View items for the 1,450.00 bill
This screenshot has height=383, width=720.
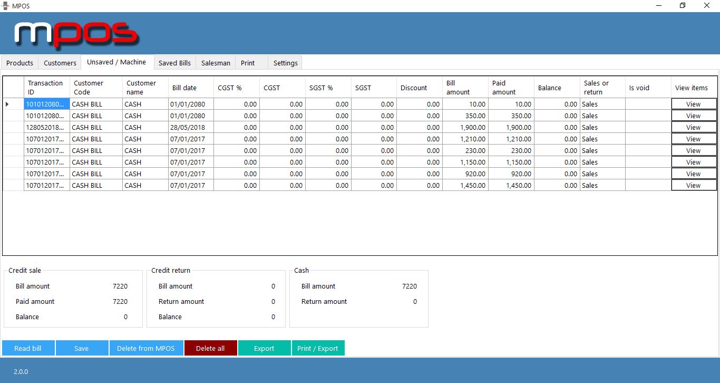(x=694, y=186)
